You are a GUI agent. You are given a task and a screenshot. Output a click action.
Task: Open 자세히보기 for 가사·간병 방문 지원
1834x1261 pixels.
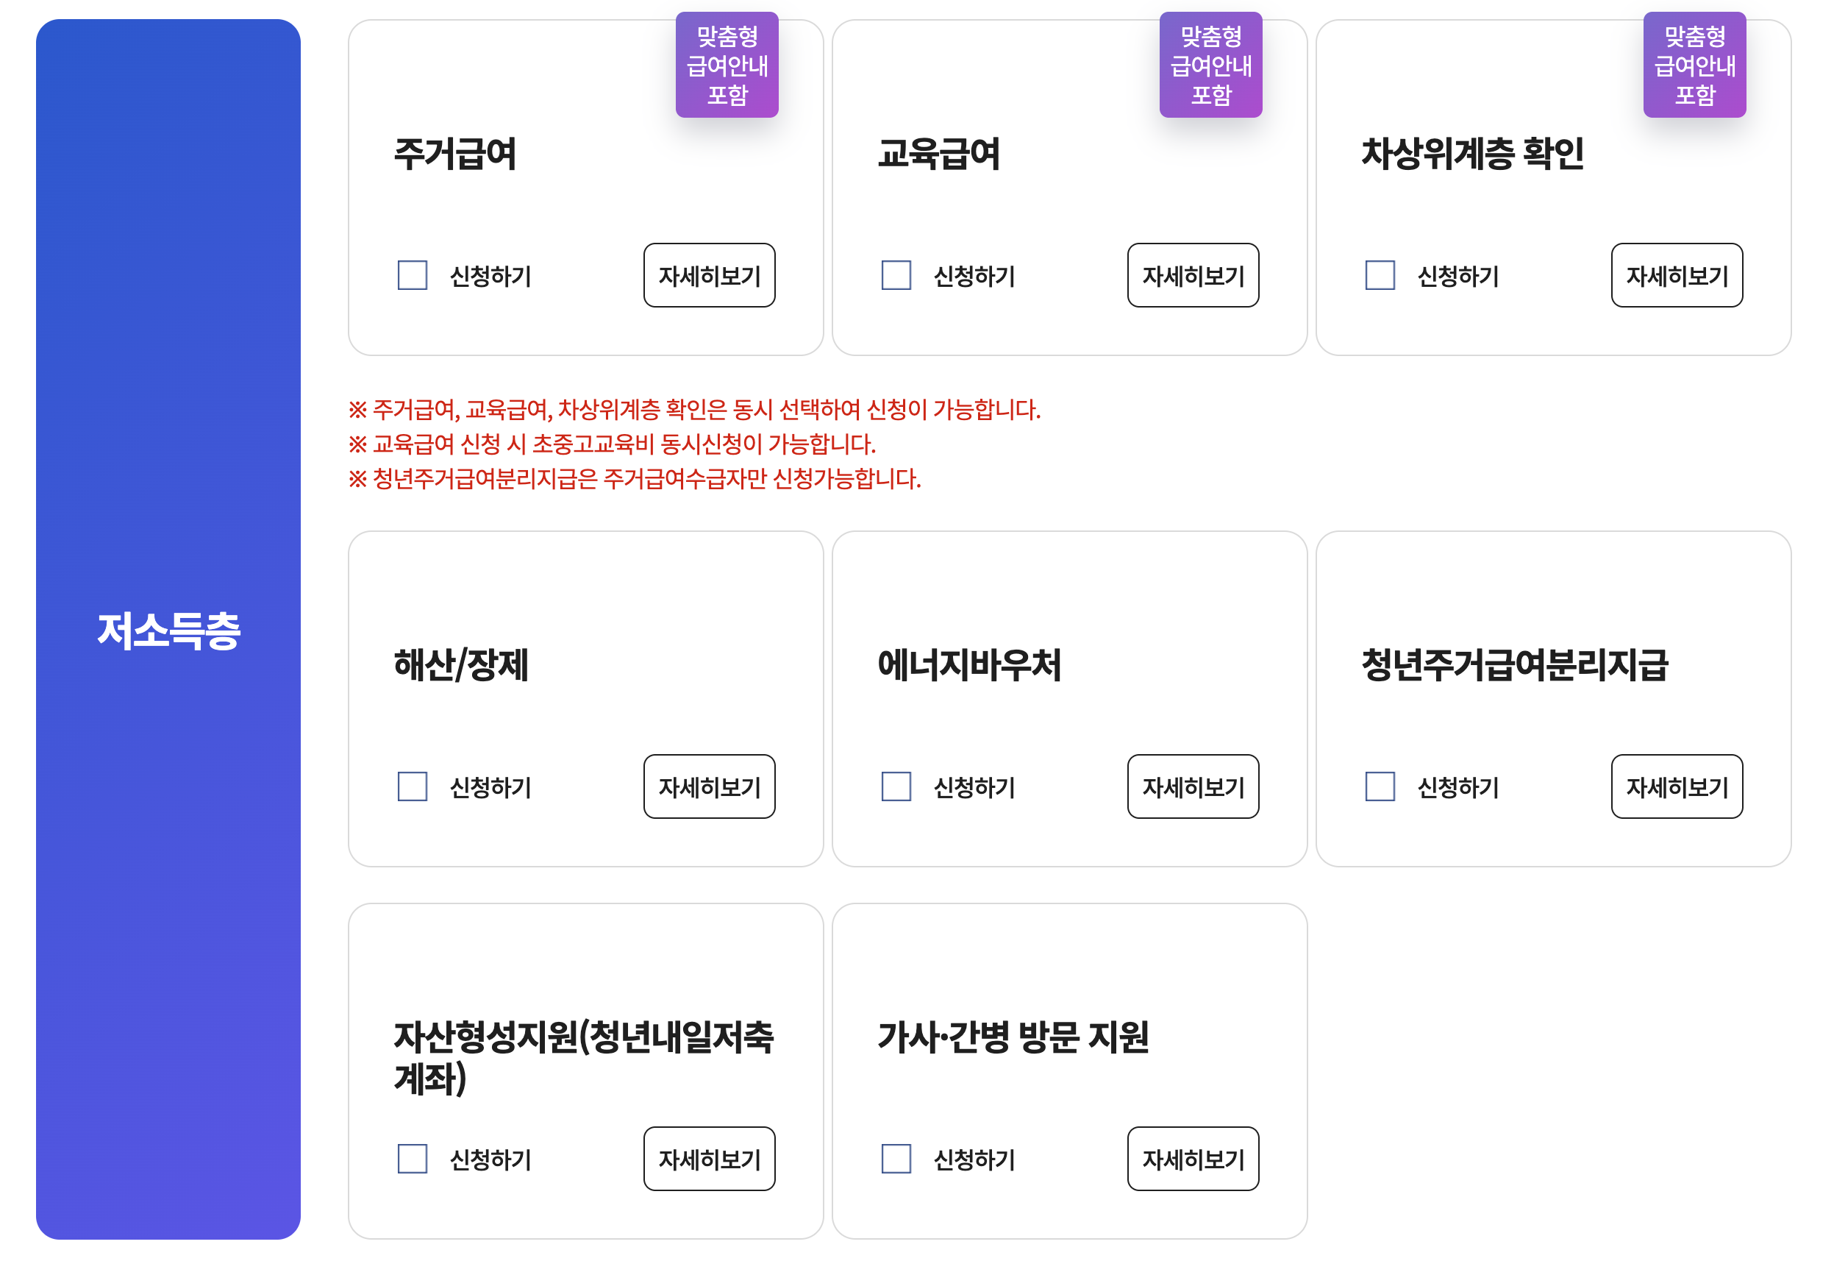[1192, 1159]
